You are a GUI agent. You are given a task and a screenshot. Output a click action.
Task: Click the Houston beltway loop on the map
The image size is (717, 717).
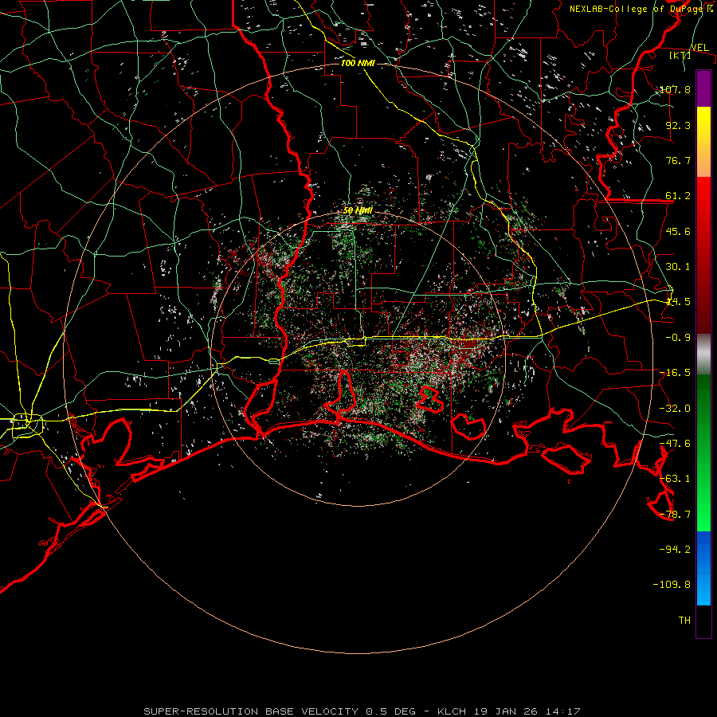click(x=27, y=425)
